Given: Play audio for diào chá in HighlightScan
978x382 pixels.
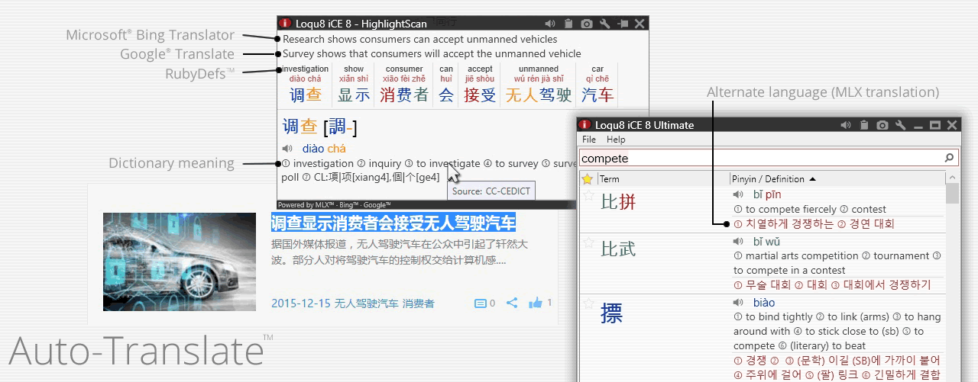Looking at the screenshot, I should pos(287,149).
